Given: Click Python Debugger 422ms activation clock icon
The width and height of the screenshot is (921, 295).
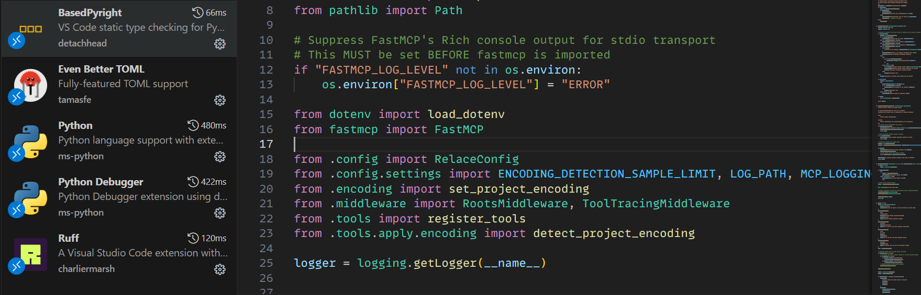Looking at the screenshot, I should pyautogui.click(x=193, y=182).
